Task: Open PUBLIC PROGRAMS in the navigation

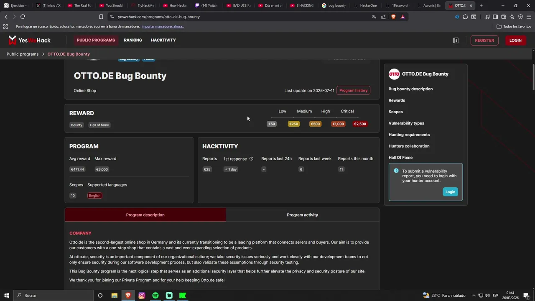Action: tap(96, 40)
